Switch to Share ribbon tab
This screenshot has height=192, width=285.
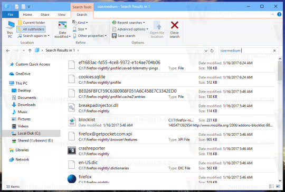point(45,15)
